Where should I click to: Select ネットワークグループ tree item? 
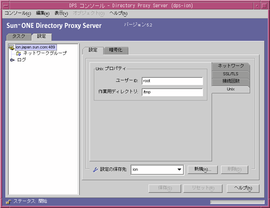point(45,54)
